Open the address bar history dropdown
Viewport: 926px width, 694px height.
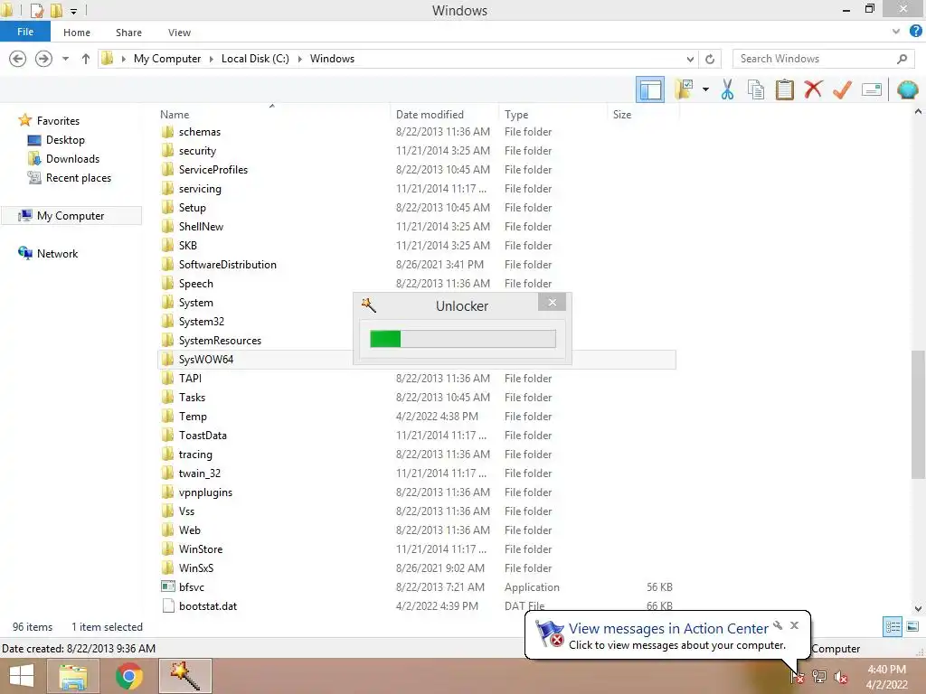click(690, 59)
